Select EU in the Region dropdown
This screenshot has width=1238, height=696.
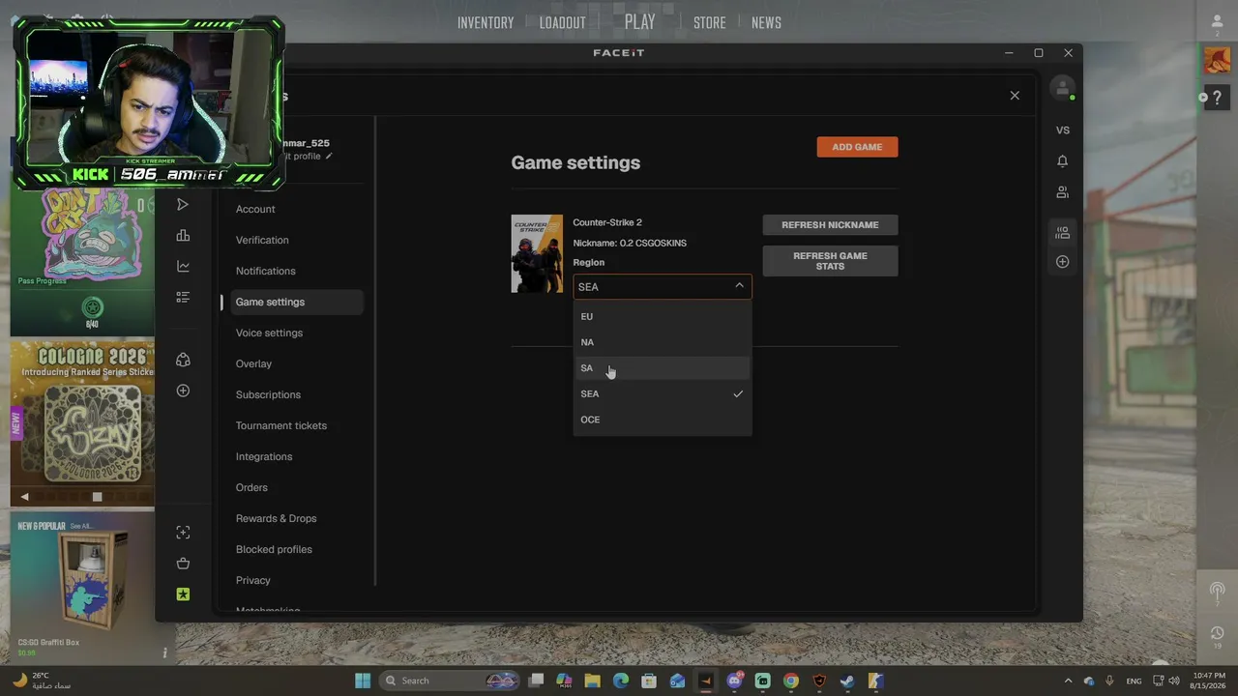point(663,316)
